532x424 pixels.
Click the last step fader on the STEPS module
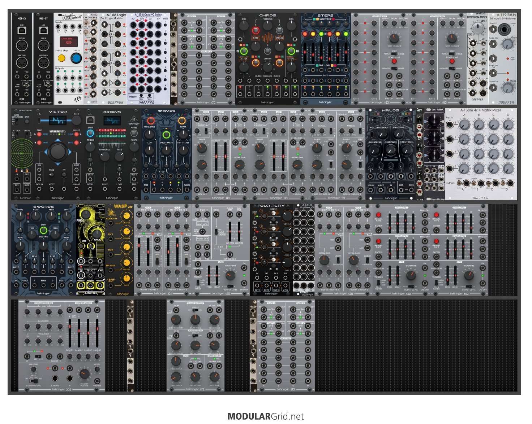point(346,52)
